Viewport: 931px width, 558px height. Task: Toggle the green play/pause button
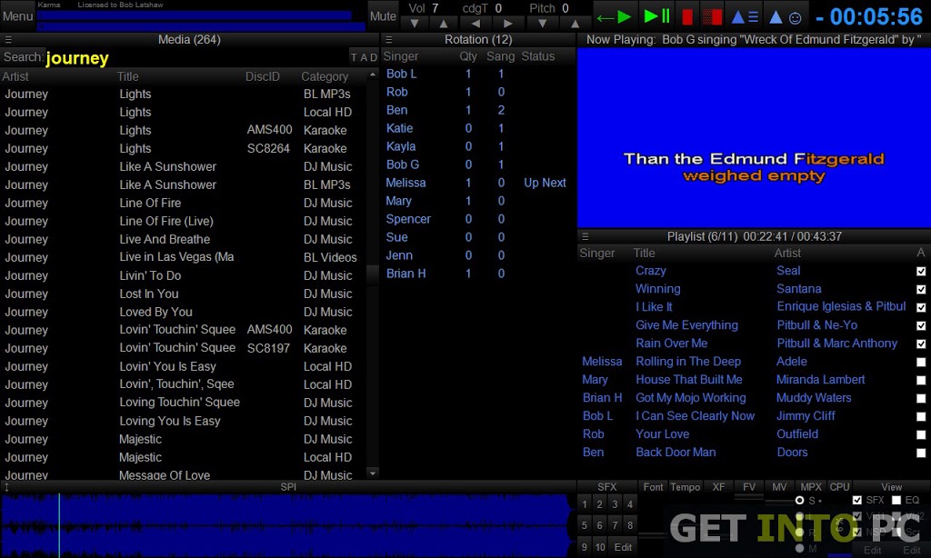pos(657,16)
